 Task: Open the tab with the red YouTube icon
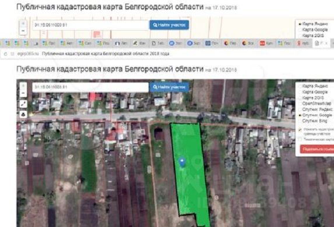266,43
